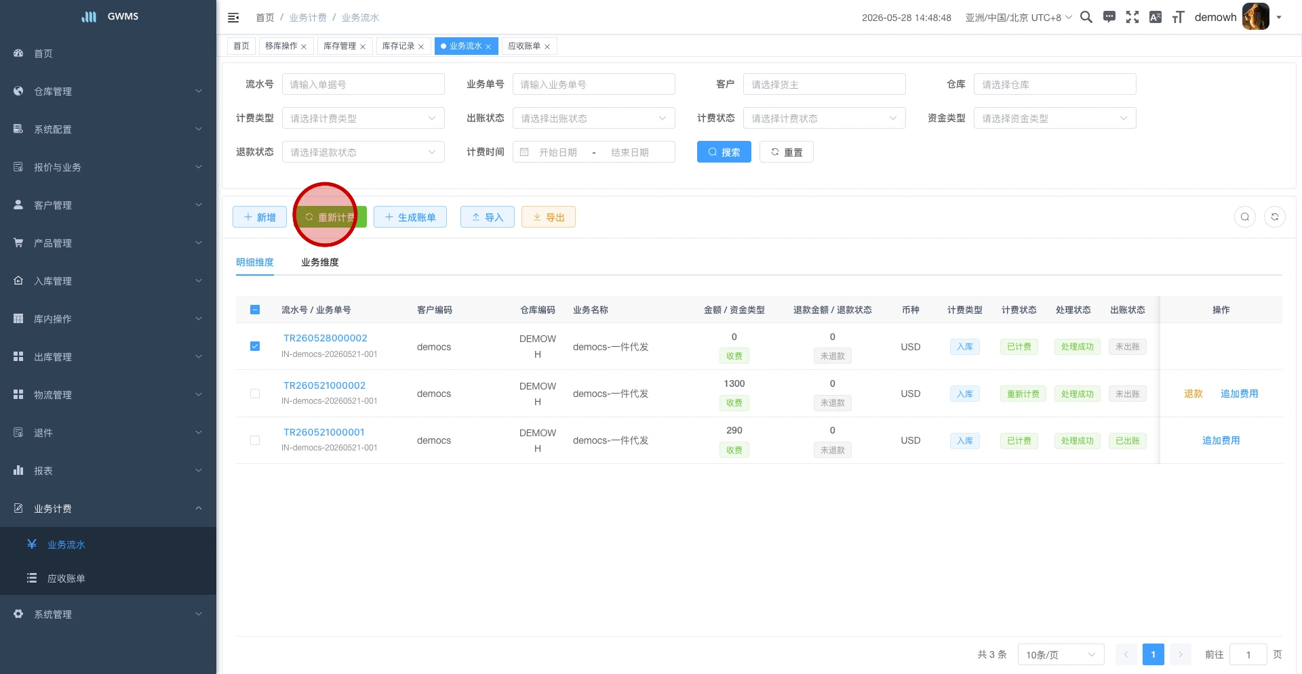This screenshot has height=674, width=1302.
Task: Expand the 客户管理 sidebar menu
Action: [108, 205]
